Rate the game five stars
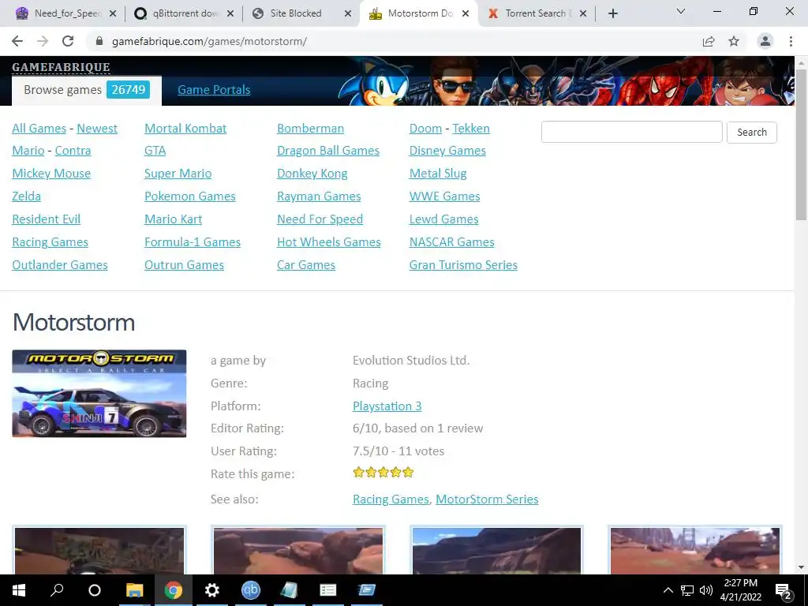Viewport: 808px width, 606px height. (408, 473)
